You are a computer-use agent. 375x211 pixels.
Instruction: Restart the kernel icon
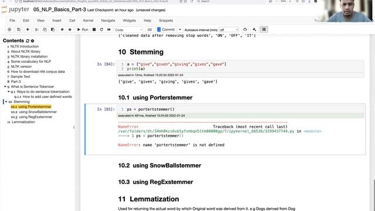click(x=101, y=29)
